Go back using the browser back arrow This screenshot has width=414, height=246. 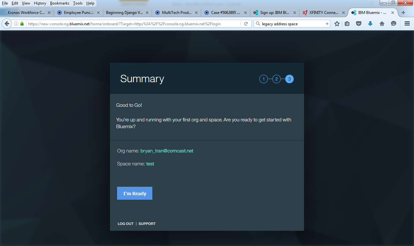click(x=7, y=24)
